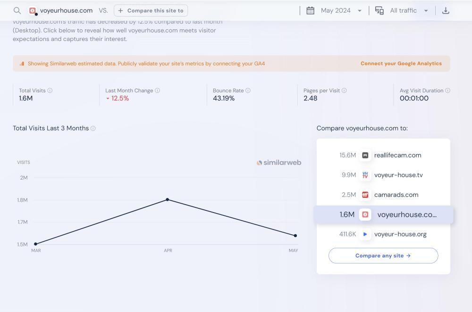Click the Pages per Visit info icon
The height and width of the screenshot is (312, 472).
[x=344, y=90]
